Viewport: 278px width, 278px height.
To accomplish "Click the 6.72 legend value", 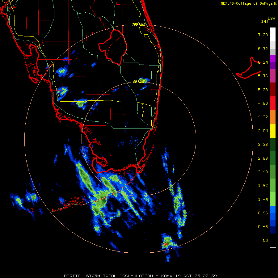I will point(263,48).
